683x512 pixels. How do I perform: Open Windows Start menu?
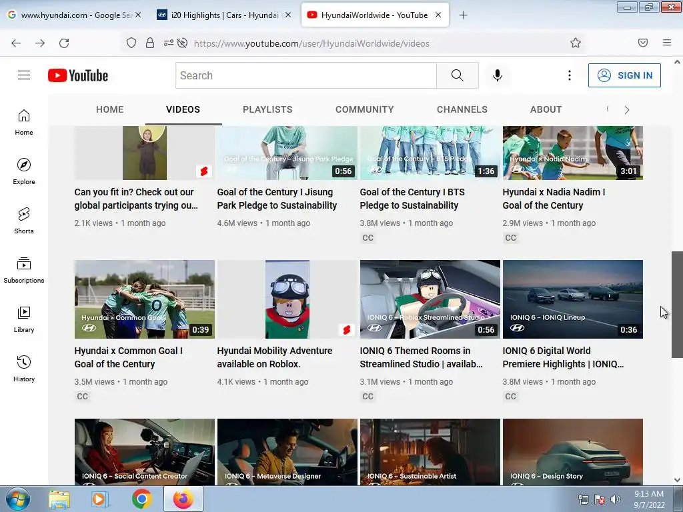click(17, 499)
